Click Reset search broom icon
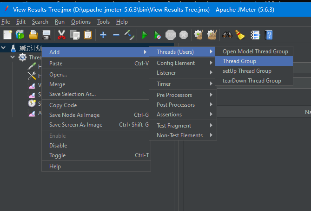 [x=240, y=35]
